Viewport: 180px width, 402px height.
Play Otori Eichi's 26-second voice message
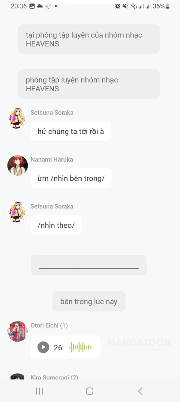point(43,347)
